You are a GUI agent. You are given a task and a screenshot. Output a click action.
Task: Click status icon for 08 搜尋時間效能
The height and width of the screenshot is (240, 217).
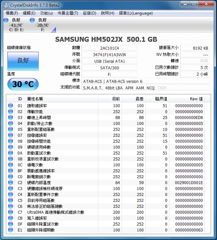pyautogui.click(x=11, y=141)
